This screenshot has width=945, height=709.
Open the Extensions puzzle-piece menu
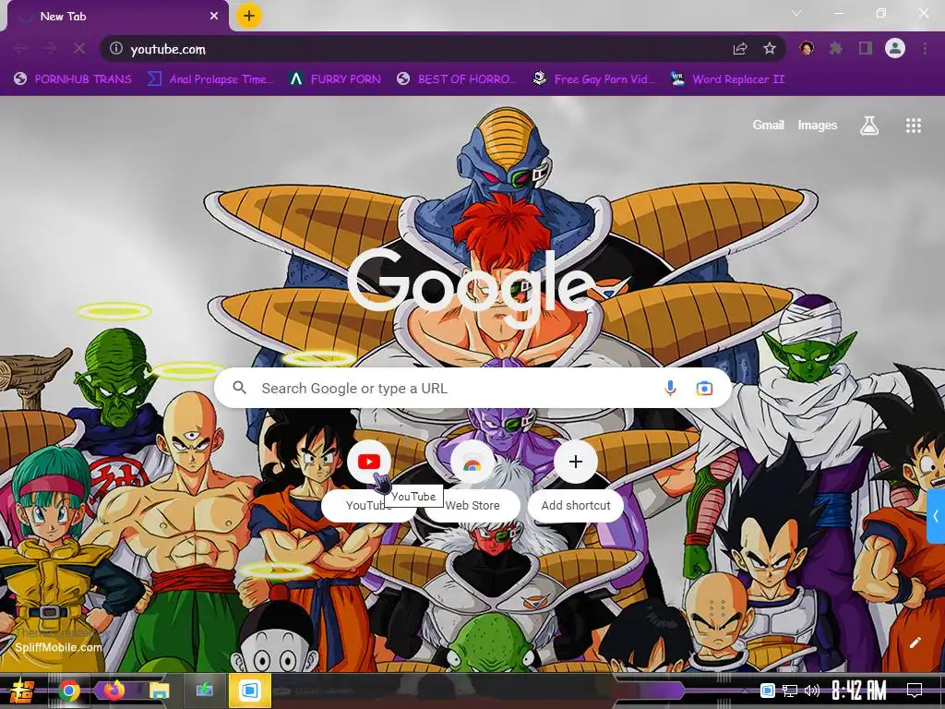836,48
